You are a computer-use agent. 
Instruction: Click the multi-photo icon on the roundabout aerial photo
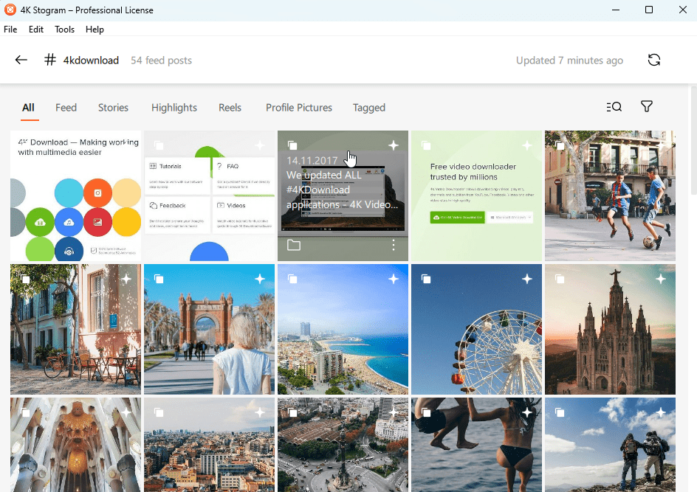[x=292, y=412]
